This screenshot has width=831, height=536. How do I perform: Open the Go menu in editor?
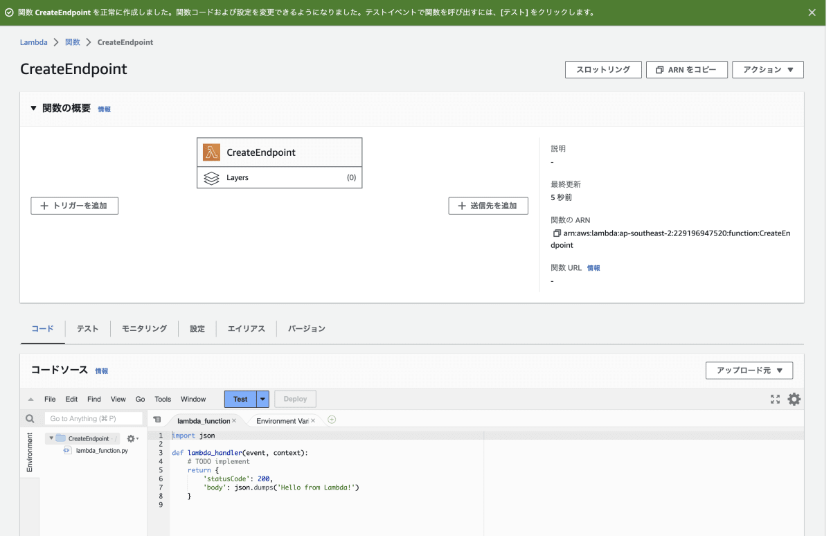coord(140,400)
